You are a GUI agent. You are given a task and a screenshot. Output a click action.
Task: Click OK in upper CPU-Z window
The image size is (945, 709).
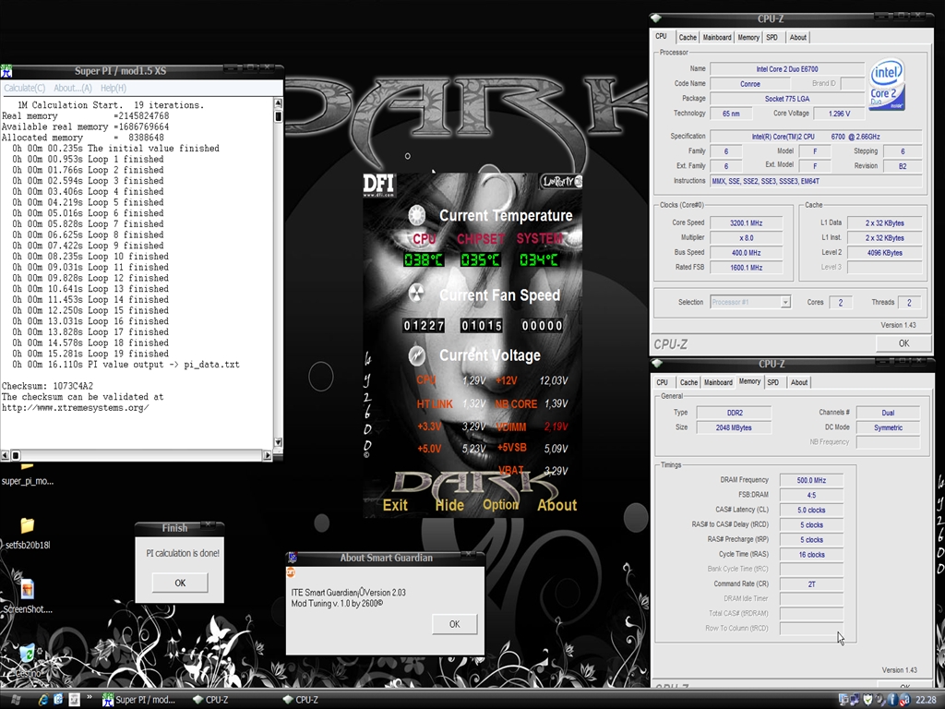904,343
